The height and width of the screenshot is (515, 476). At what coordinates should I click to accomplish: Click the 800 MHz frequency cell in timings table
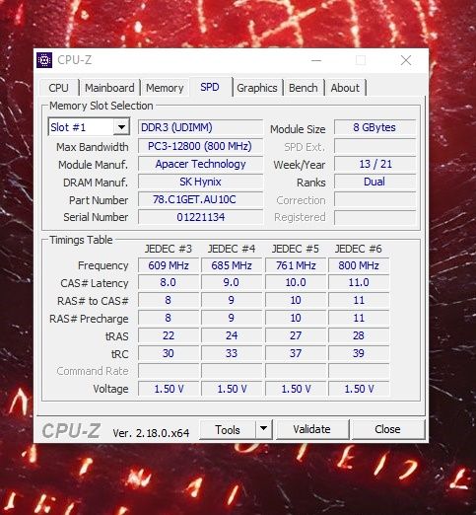(359, 265)
